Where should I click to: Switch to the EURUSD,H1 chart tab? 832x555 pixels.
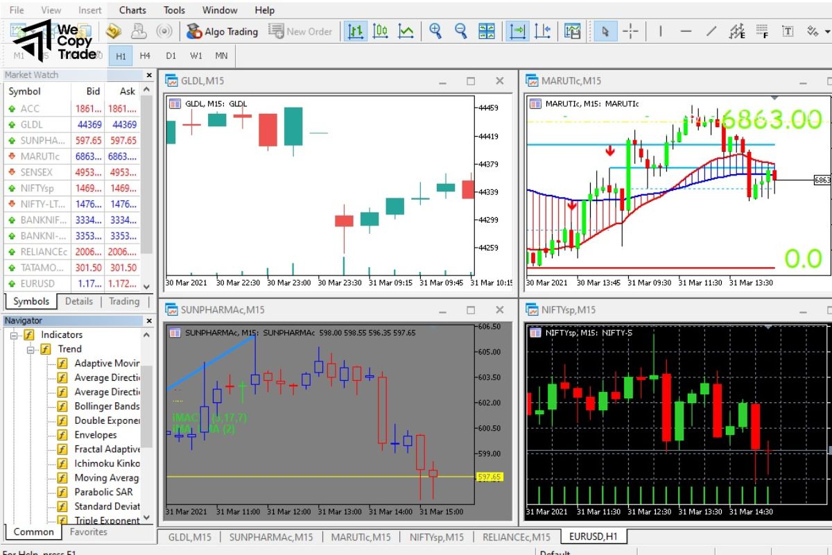tap(593, 536)
